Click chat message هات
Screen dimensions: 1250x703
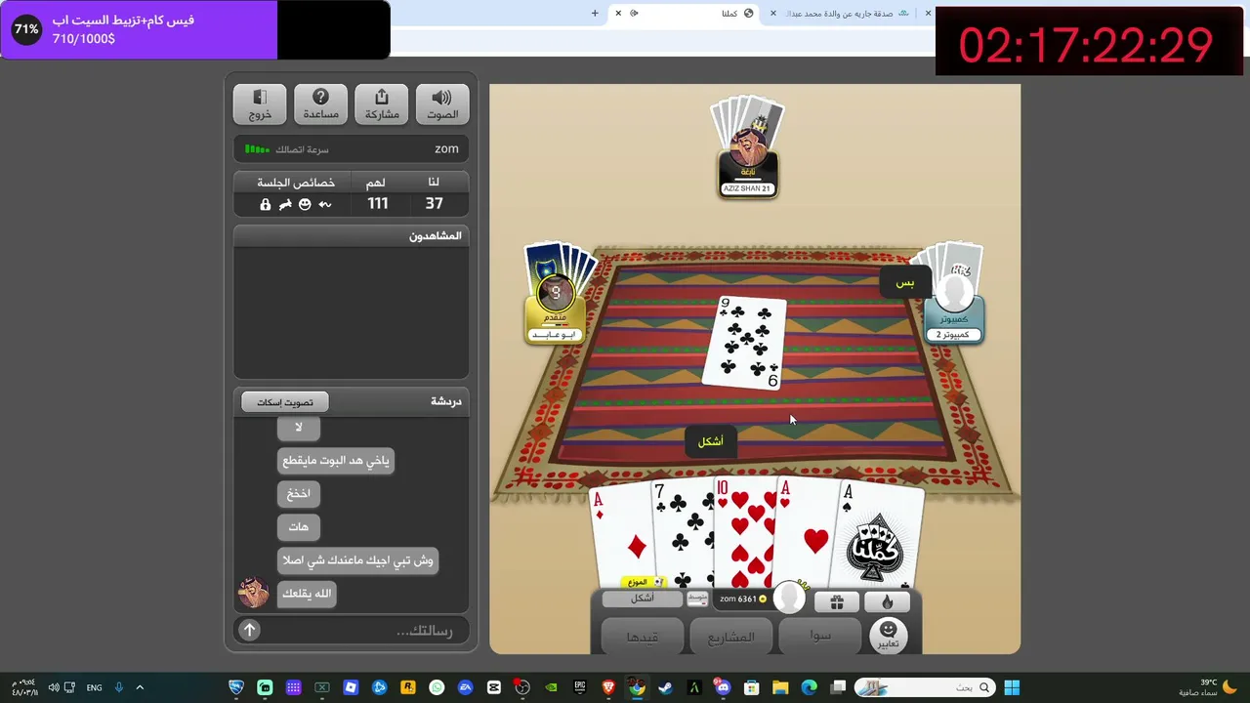click(x=299, y=527)
